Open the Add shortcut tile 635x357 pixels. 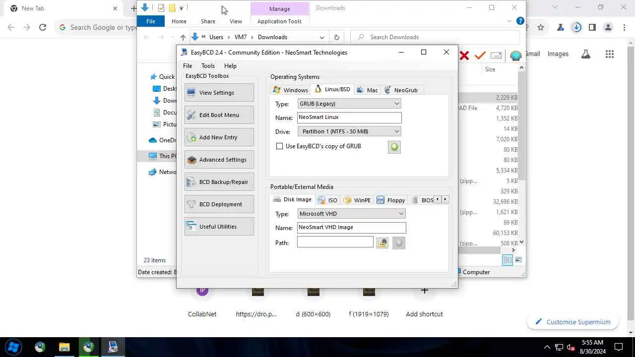click(x=424, y=301)
